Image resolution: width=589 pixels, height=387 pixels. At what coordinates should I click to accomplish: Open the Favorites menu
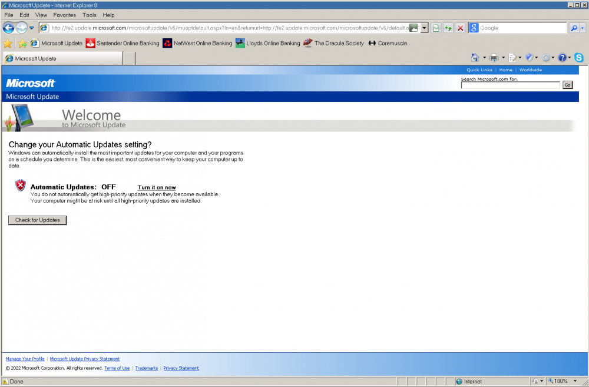pyautogui.click(x=65, y=15)
